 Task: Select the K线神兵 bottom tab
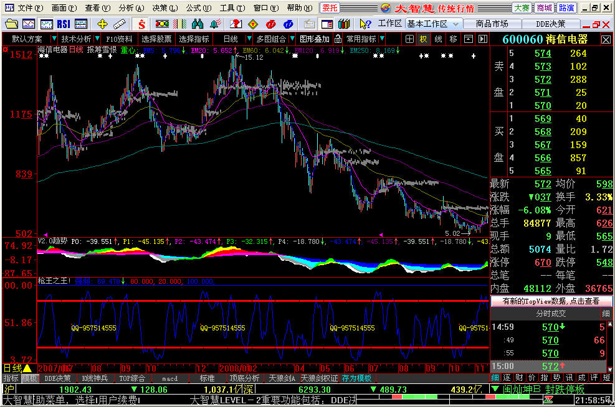coord(95,378)
